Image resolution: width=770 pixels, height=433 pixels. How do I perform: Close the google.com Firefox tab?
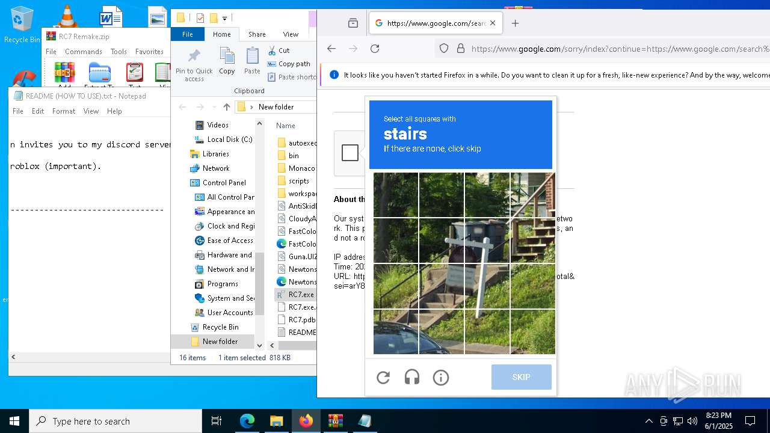pyautogui.click(x=493, y=23)
